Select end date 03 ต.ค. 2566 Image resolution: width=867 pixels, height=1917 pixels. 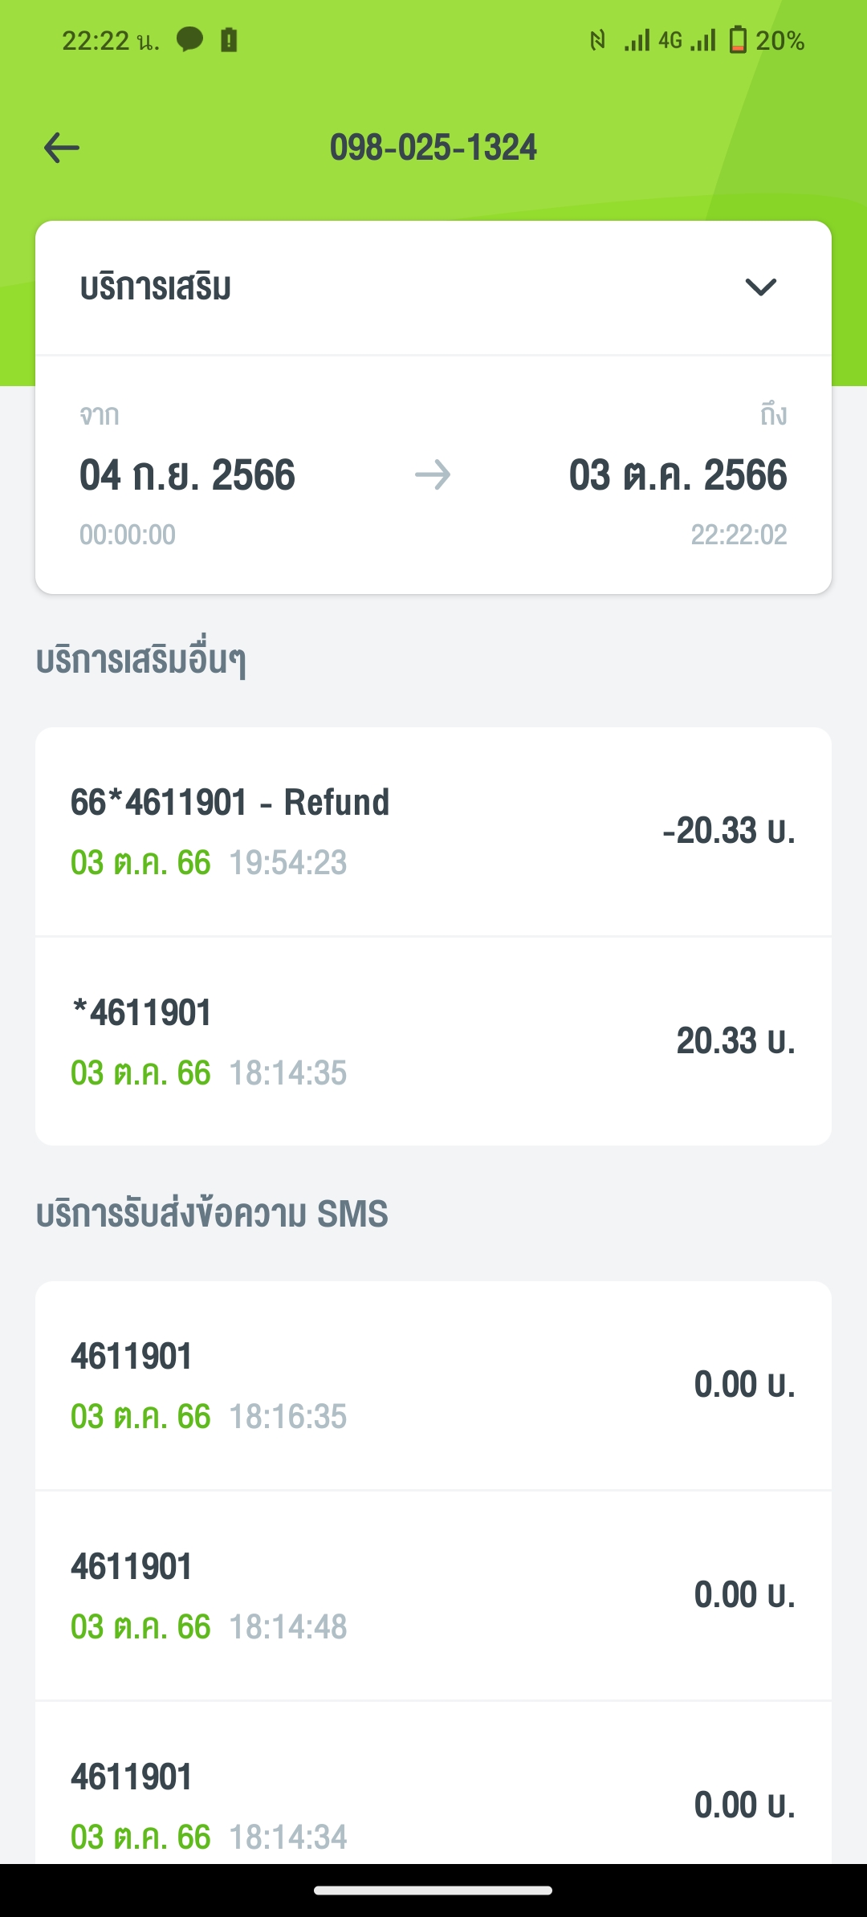point(678,475)
